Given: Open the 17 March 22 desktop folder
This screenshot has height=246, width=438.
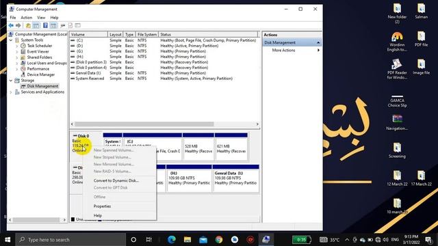Looking at the screenshot, I should pyautogui.click(x=422, y=178).
